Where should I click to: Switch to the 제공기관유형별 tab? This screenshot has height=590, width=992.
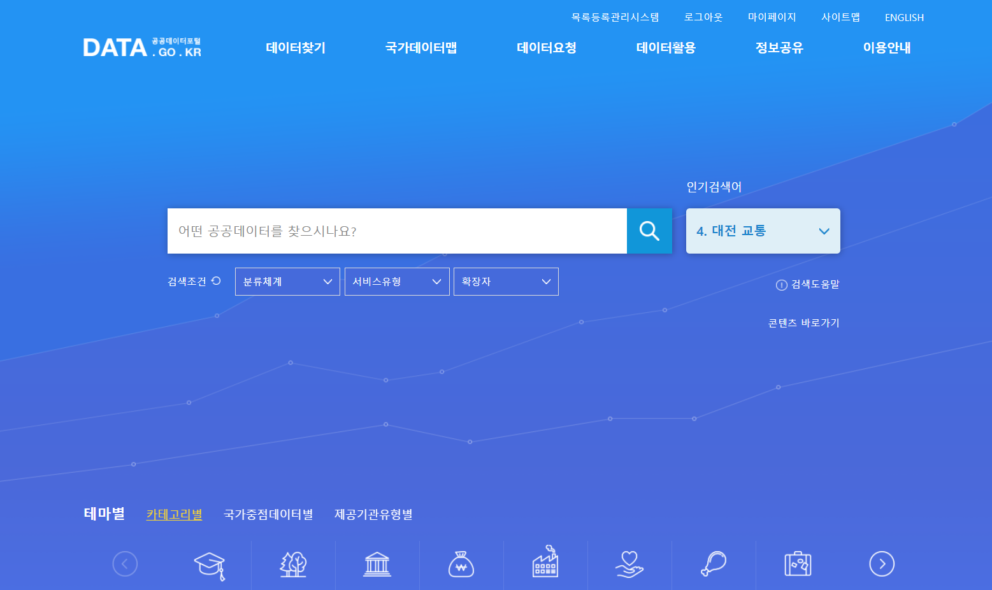pyautogui.click(x=373, y=514)
